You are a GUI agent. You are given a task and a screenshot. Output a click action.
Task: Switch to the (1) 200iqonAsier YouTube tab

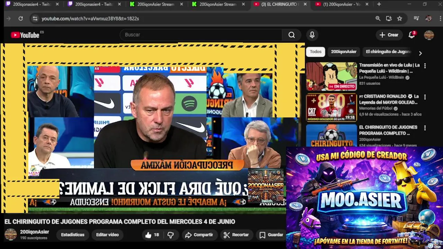coord(342,4)
